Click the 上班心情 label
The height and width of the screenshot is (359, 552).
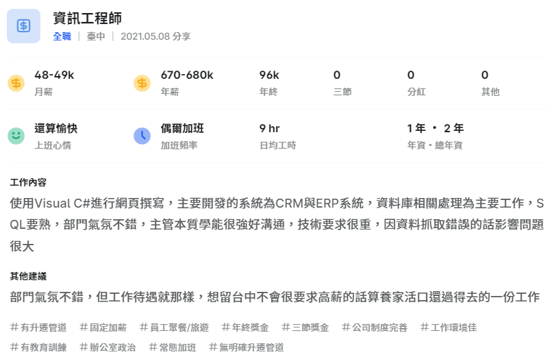point(53,145)
